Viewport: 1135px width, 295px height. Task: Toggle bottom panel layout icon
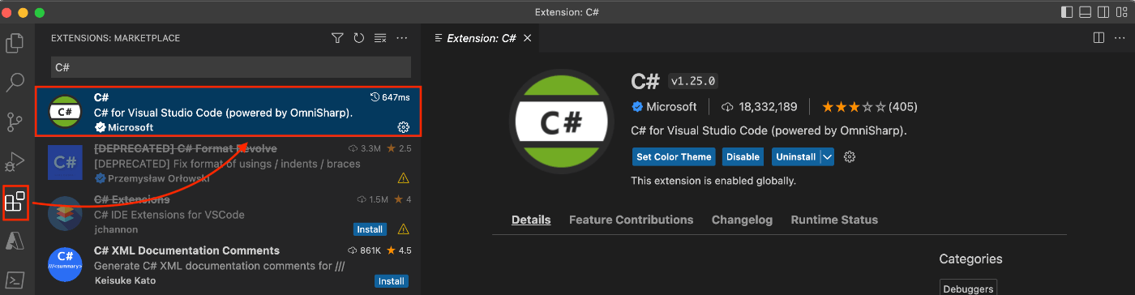(1085, 12)
